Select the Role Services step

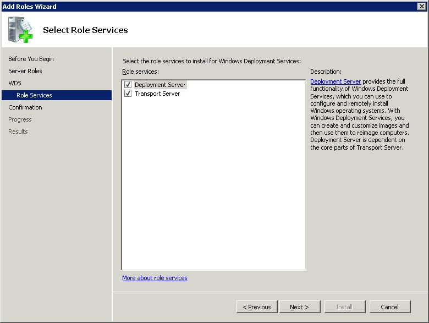pos(57,95)
